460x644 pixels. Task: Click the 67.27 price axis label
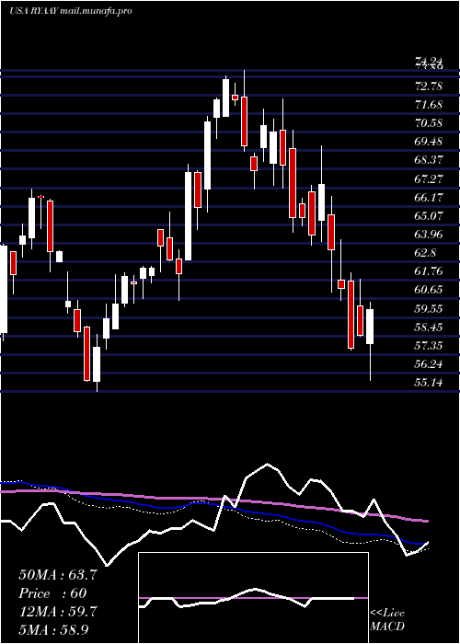click(x=430, y=178)
